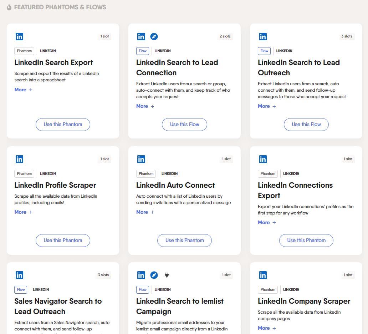Click 3 slots badge on Sales Navigator card
Screen dimensions: 368x334
tap(103, 275)
